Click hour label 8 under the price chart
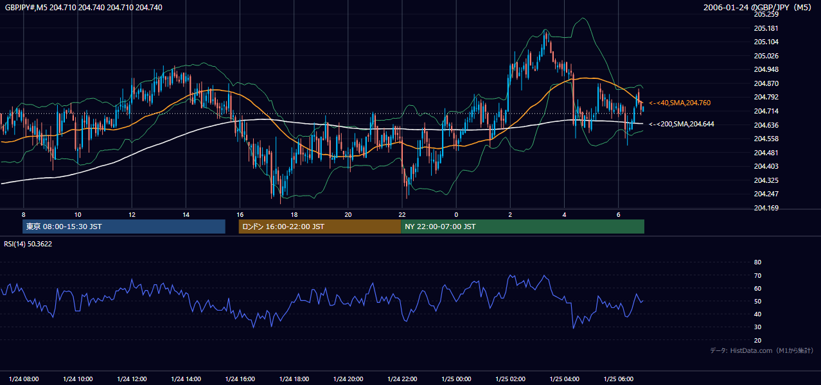Image resolution: width=821 pixels, height=385 pixels. pyautogui.click(x=23, y=214)
